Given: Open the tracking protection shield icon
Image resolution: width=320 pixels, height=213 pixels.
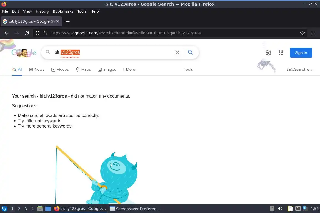Looking at the screenshot, I should click(37, 33).
